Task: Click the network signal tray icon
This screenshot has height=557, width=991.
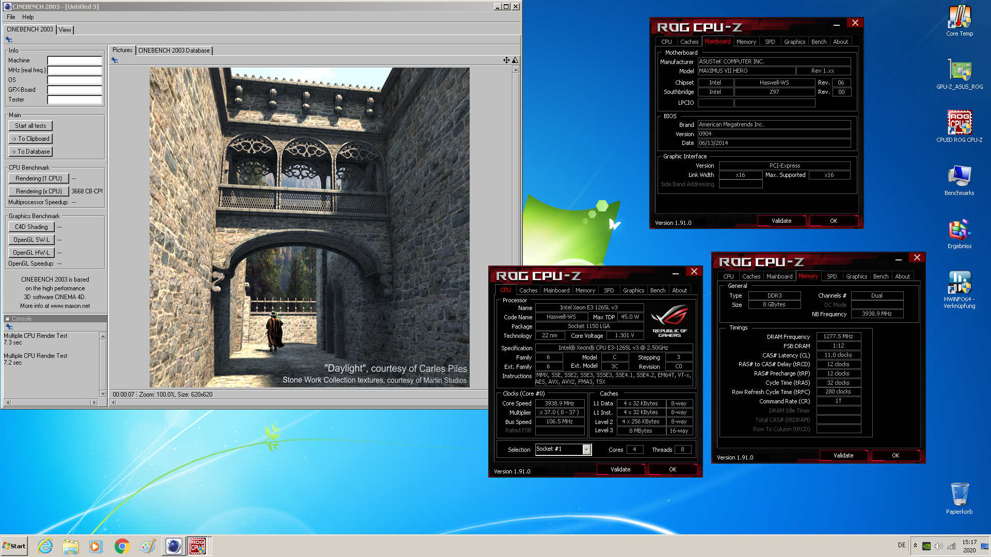Action: [x=951, y=546]
